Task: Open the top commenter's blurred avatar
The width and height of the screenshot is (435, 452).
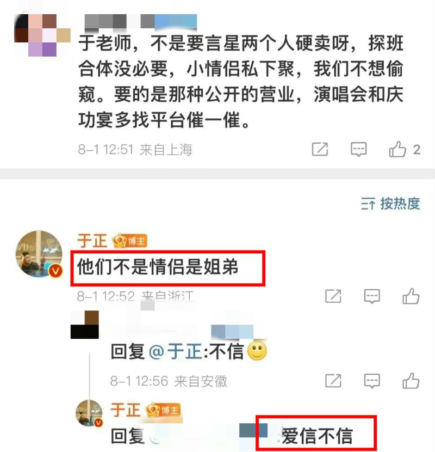Action: tap(42, 35)
